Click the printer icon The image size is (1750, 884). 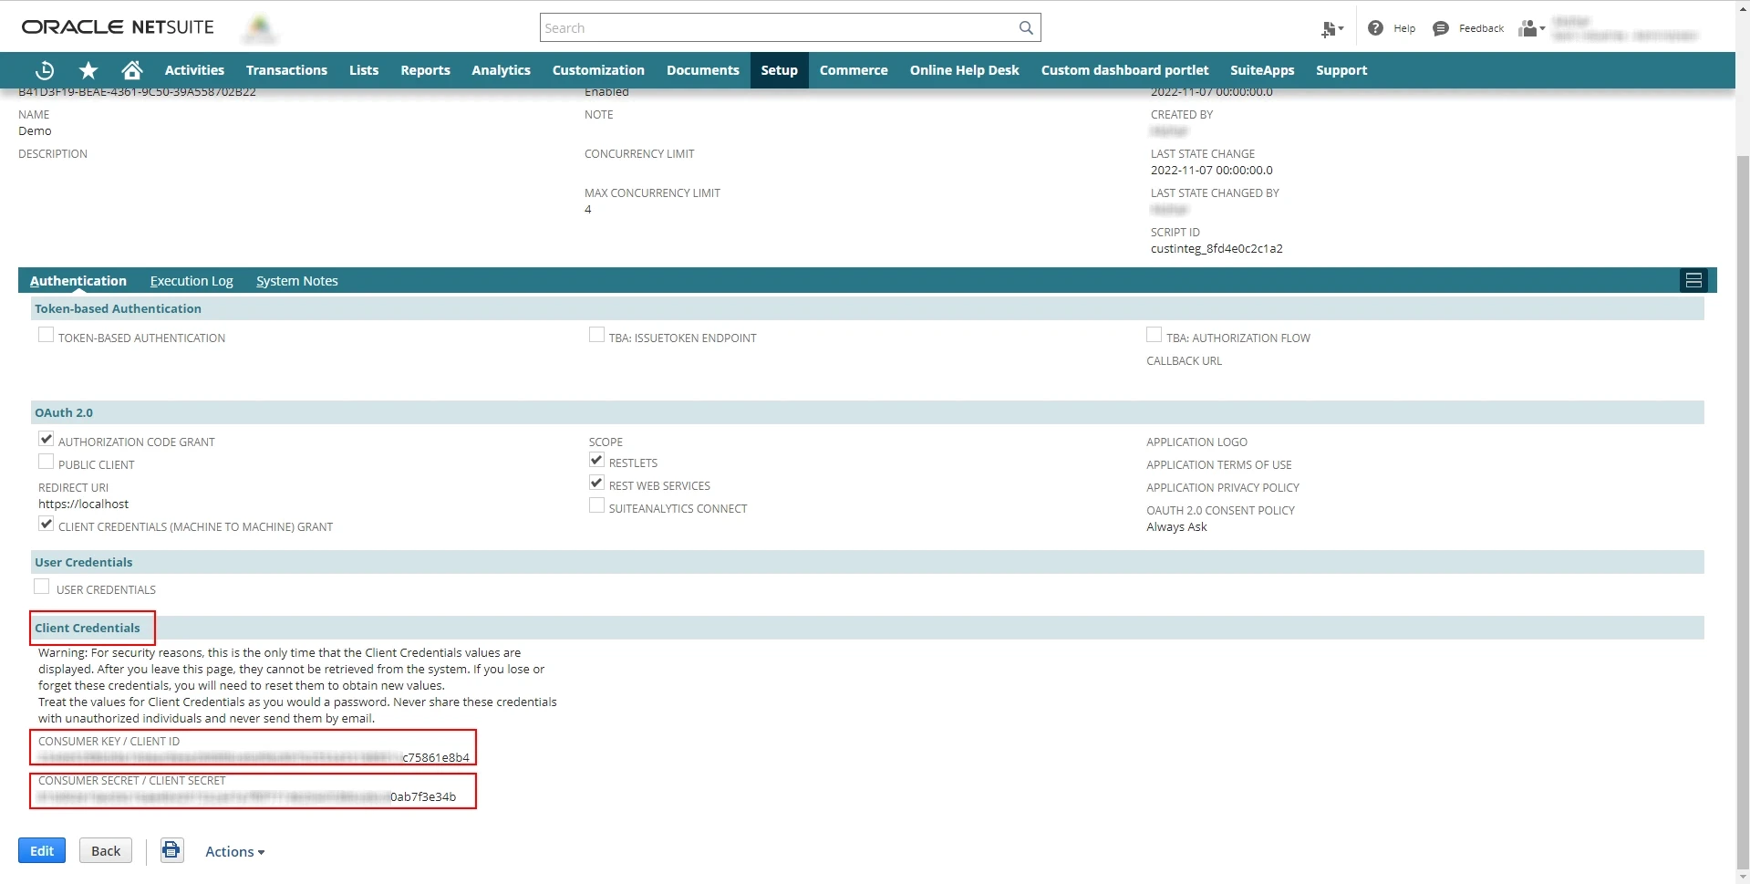click(x=171, y=850)
